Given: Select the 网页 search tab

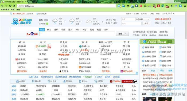Looking at the screenshot, I should (x=42, y=30).
